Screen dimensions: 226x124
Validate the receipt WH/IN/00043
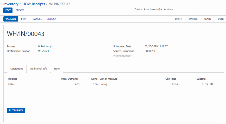pyautogui.click(x=11, y=19)
